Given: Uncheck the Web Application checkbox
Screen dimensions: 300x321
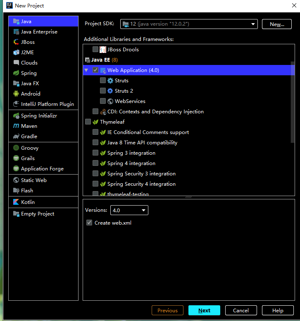Looking at the screenshot, I should (x=95, y=70).
